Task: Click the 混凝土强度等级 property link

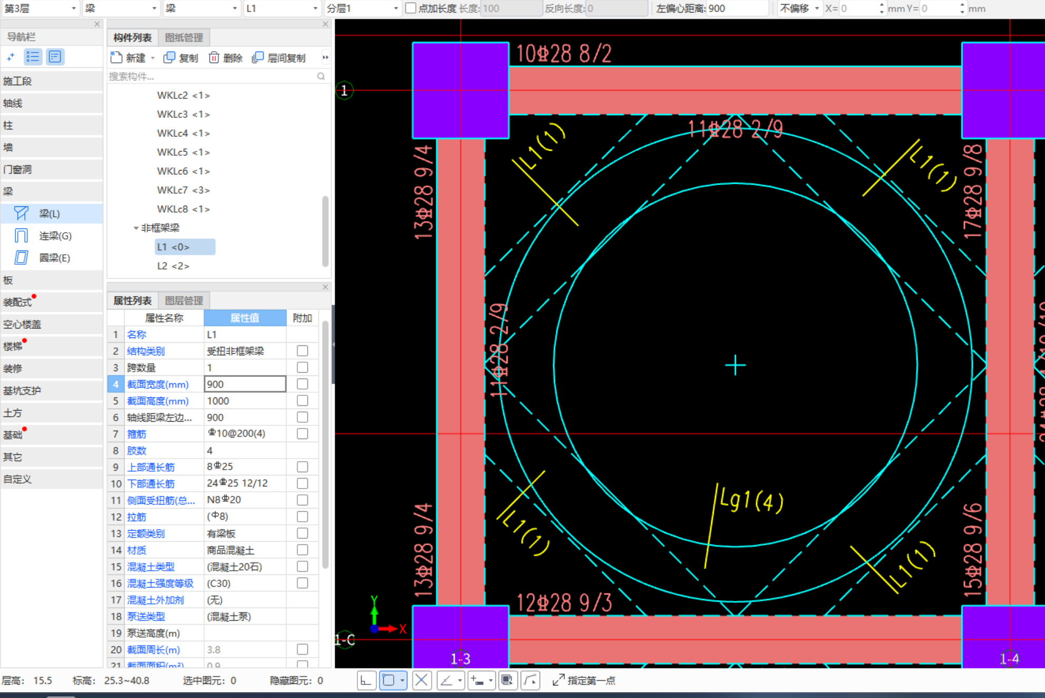Action: coord(160,583)
